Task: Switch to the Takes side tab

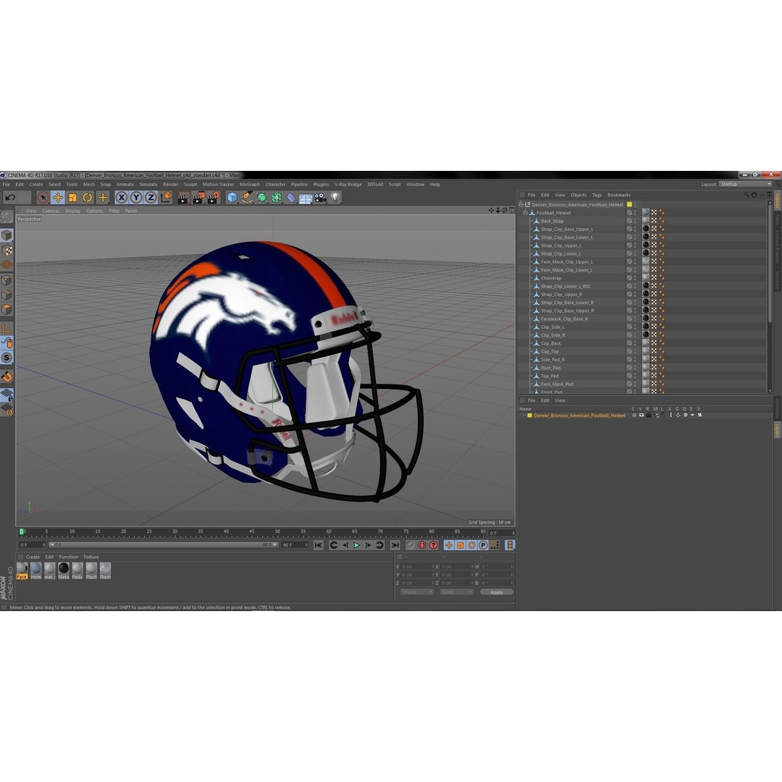Action: pyautogui.click(x=777, y=219)
